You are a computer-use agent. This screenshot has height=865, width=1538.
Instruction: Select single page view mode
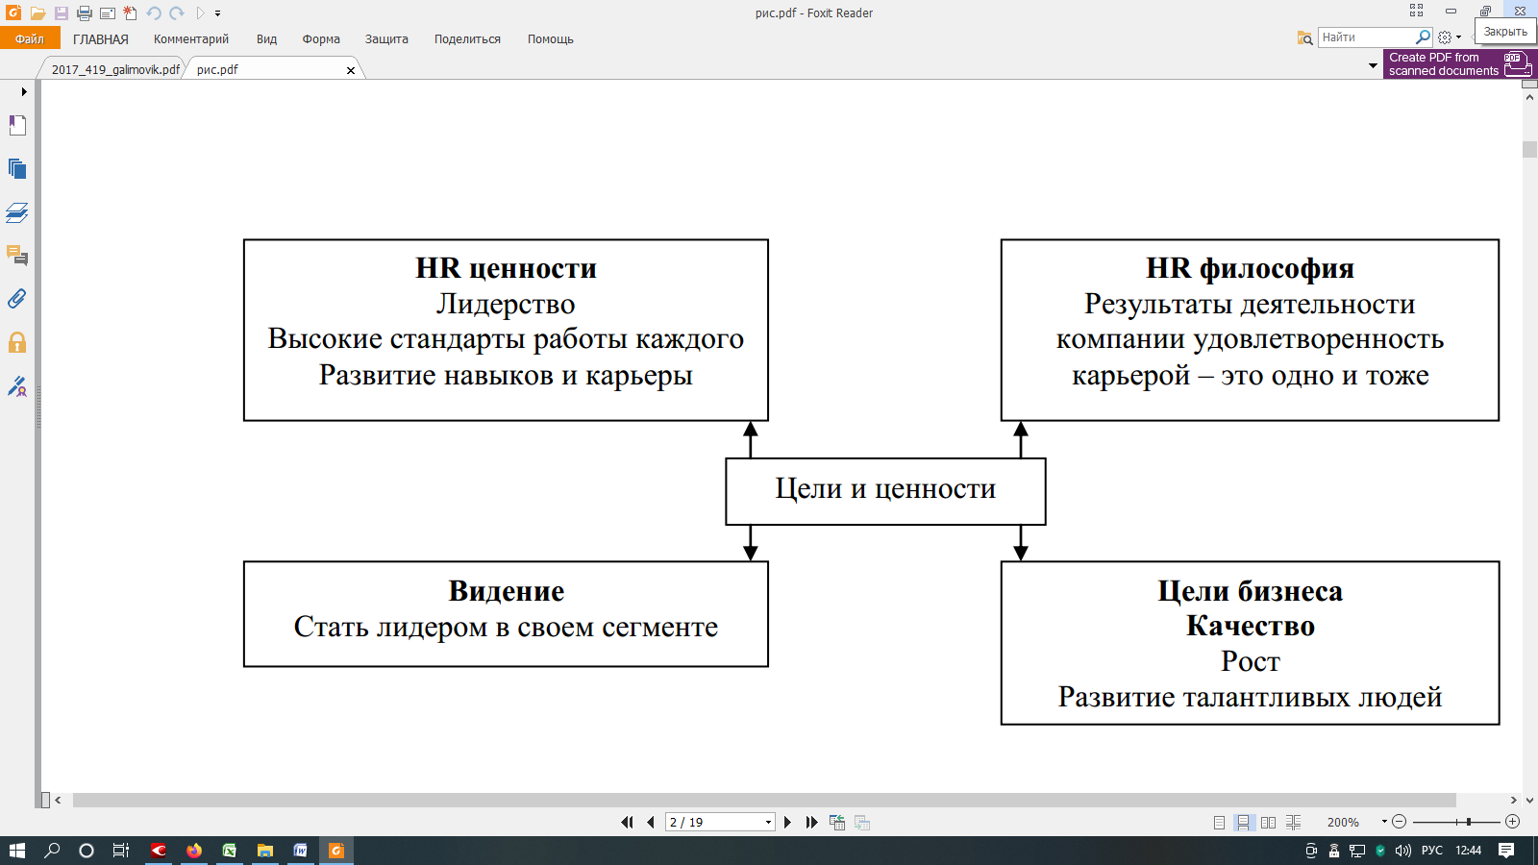pyautogui.click(x=1219, y=823)
